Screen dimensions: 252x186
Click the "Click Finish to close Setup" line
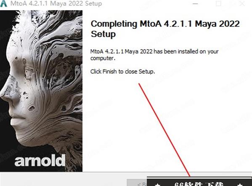[x=122, y=72]
